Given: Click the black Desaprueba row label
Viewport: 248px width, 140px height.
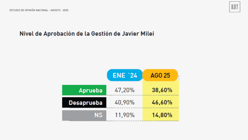Looking at the screenshot, I should (84, 102).
